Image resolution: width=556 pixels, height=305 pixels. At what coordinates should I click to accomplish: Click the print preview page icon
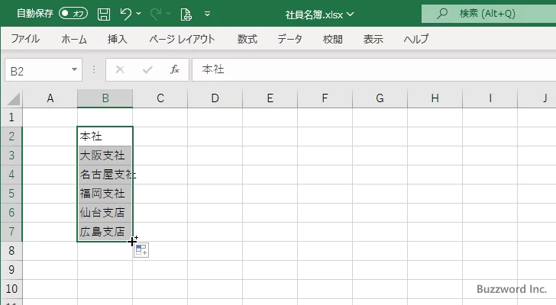[186, 14]
